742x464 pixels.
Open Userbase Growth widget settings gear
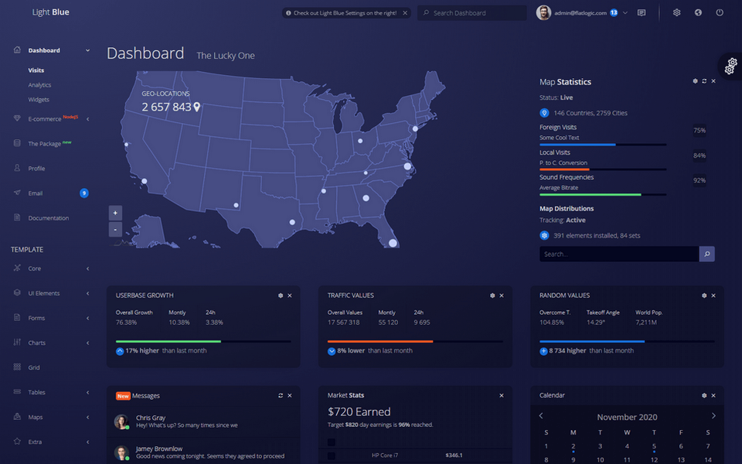click(281, 295)
